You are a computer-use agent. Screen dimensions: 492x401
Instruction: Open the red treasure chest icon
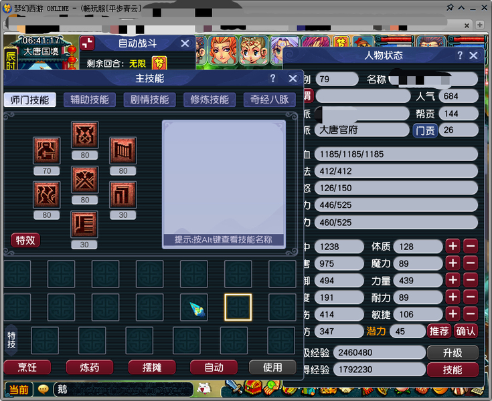253,388
